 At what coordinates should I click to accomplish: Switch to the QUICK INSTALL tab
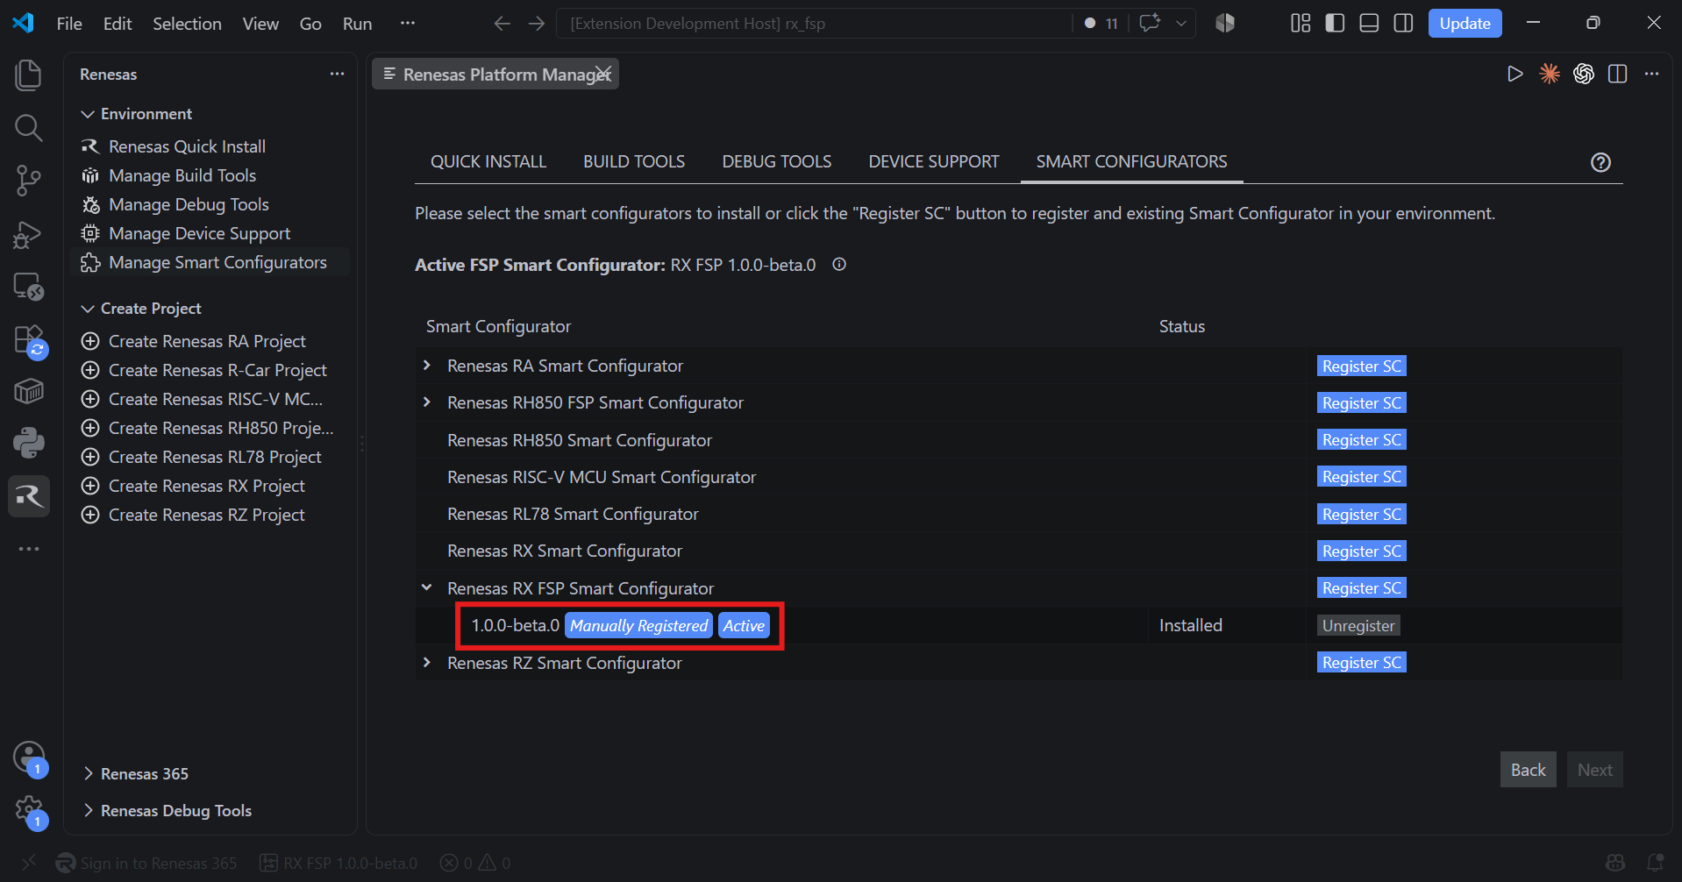coord(488,162)
